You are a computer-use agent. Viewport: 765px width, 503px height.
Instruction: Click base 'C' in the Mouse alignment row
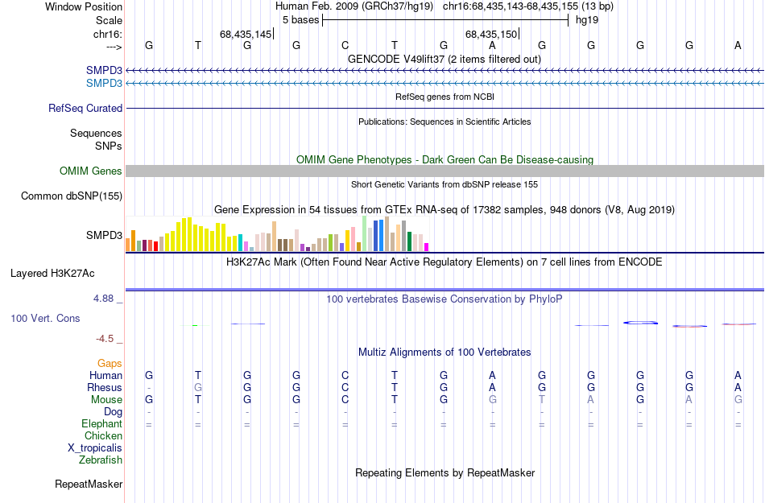tap(345, 400)
